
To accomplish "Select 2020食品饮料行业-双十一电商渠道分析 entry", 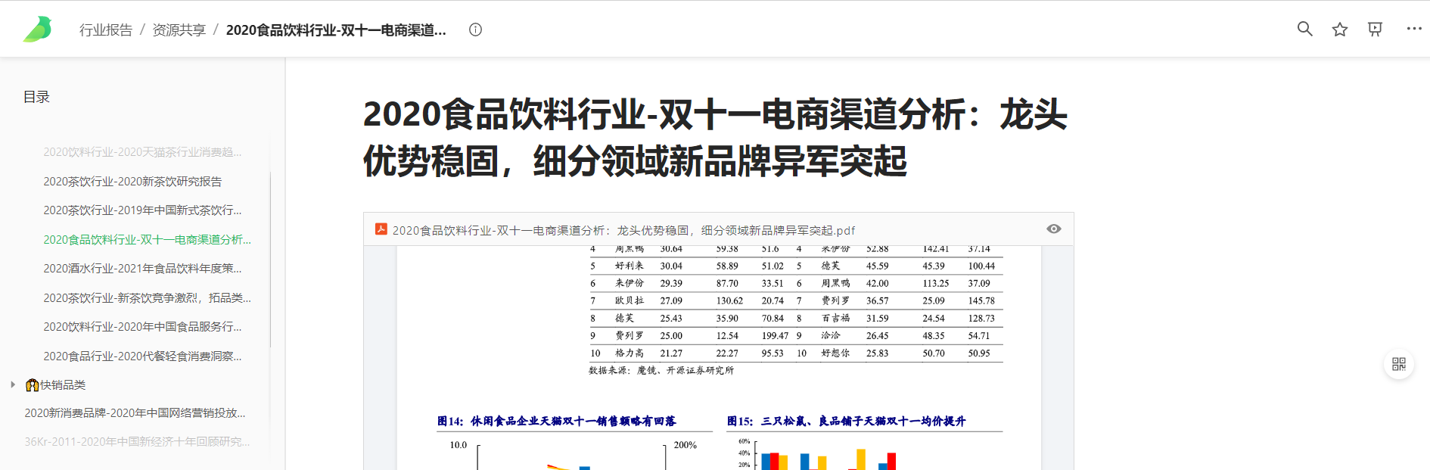I will point(147,240).
